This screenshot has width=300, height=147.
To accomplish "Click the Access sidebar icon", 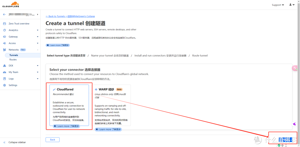I will pos(5,43).
